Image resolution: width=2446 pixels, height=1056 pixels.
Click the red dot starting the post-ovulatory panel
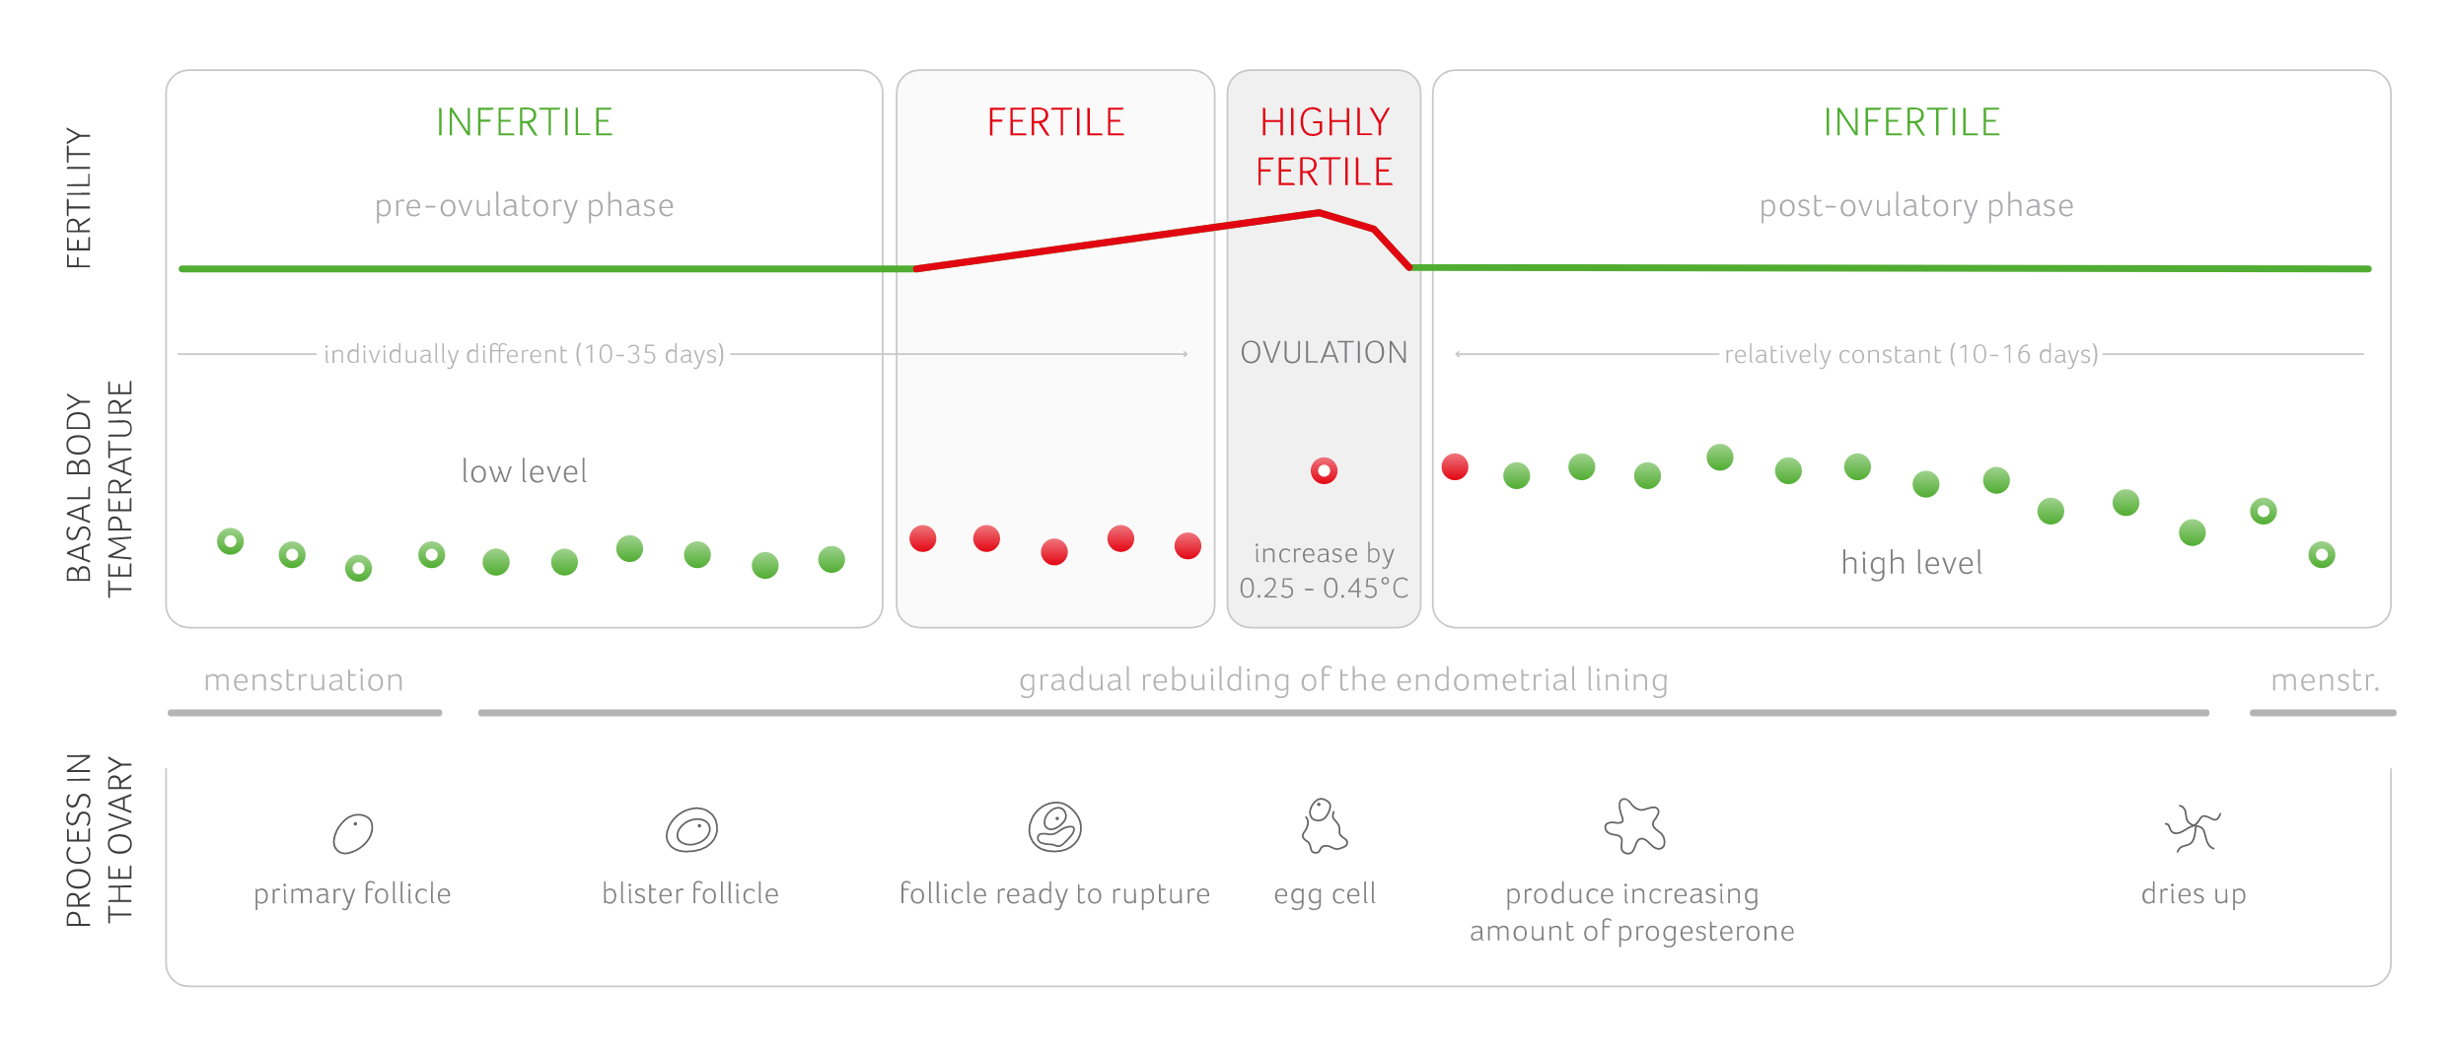[x=1455, y=466]
